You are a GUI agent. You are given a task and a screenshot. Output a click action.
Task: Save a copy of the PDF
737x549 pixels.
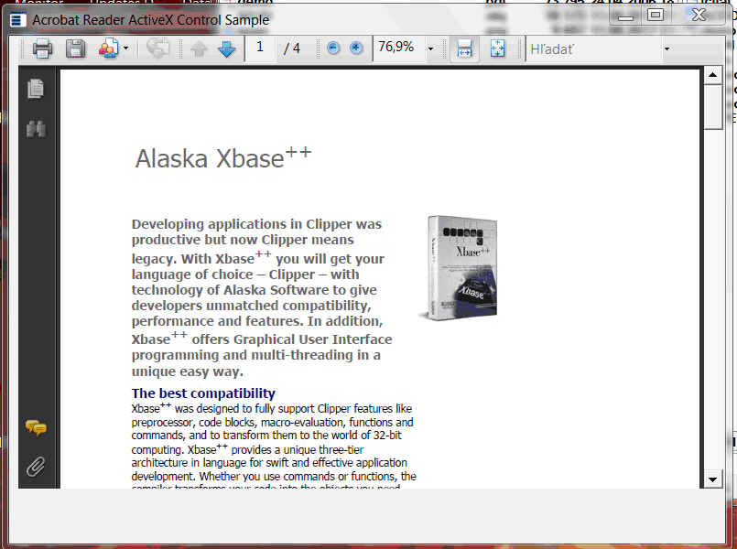(x=75, y=48)
